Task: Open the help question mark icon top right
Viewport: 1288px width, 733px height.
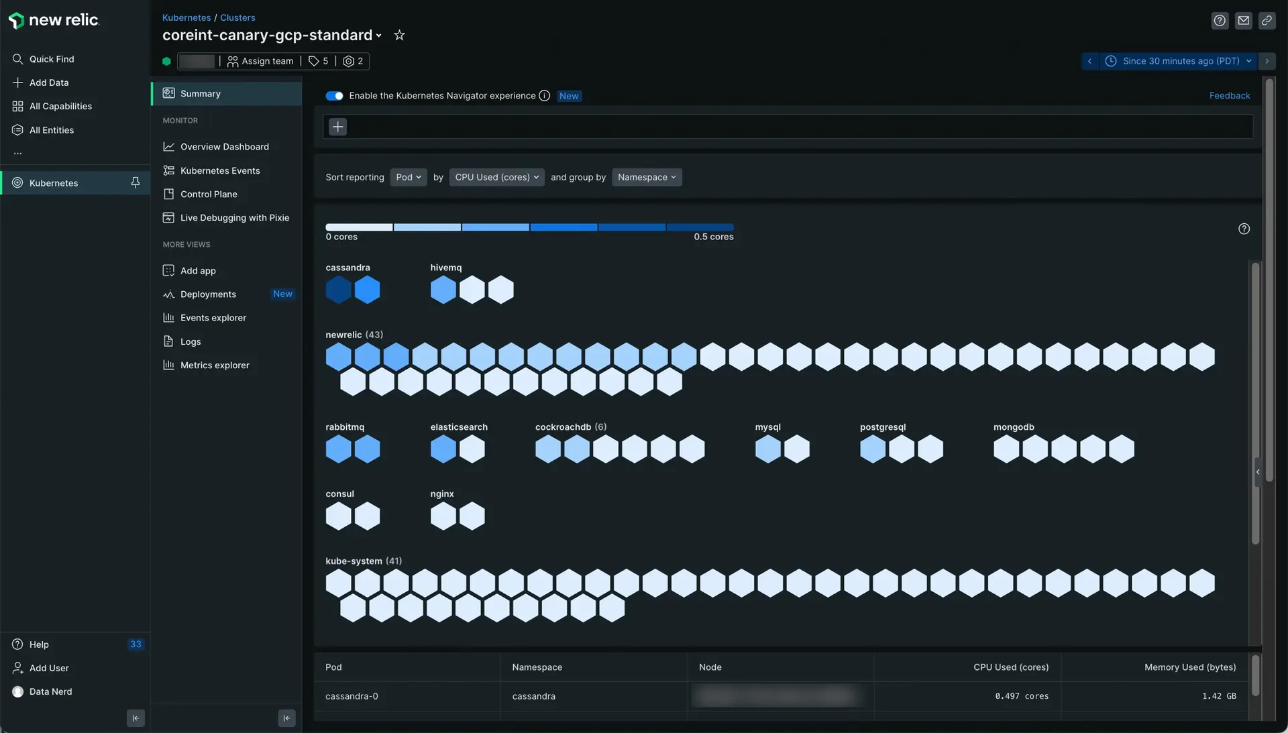Action: click(1220, 21)
